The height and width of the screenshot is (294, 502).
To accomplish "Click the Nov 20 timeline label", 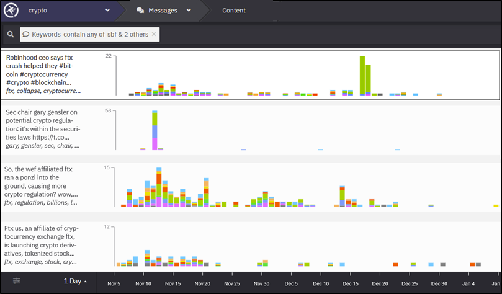I will pyautogui.click(x=202, y=283).
